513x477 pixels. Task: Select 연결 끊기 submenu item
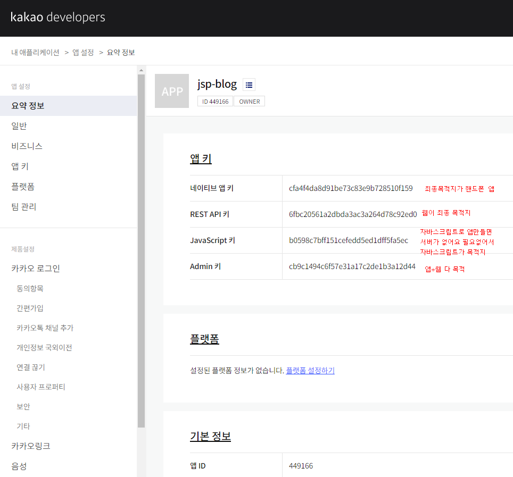(x=31, y=367)
